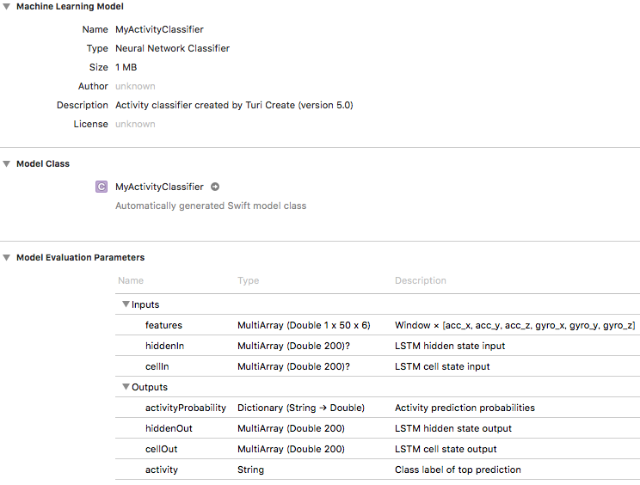Select the hiddenIn input row

[378, 346]
